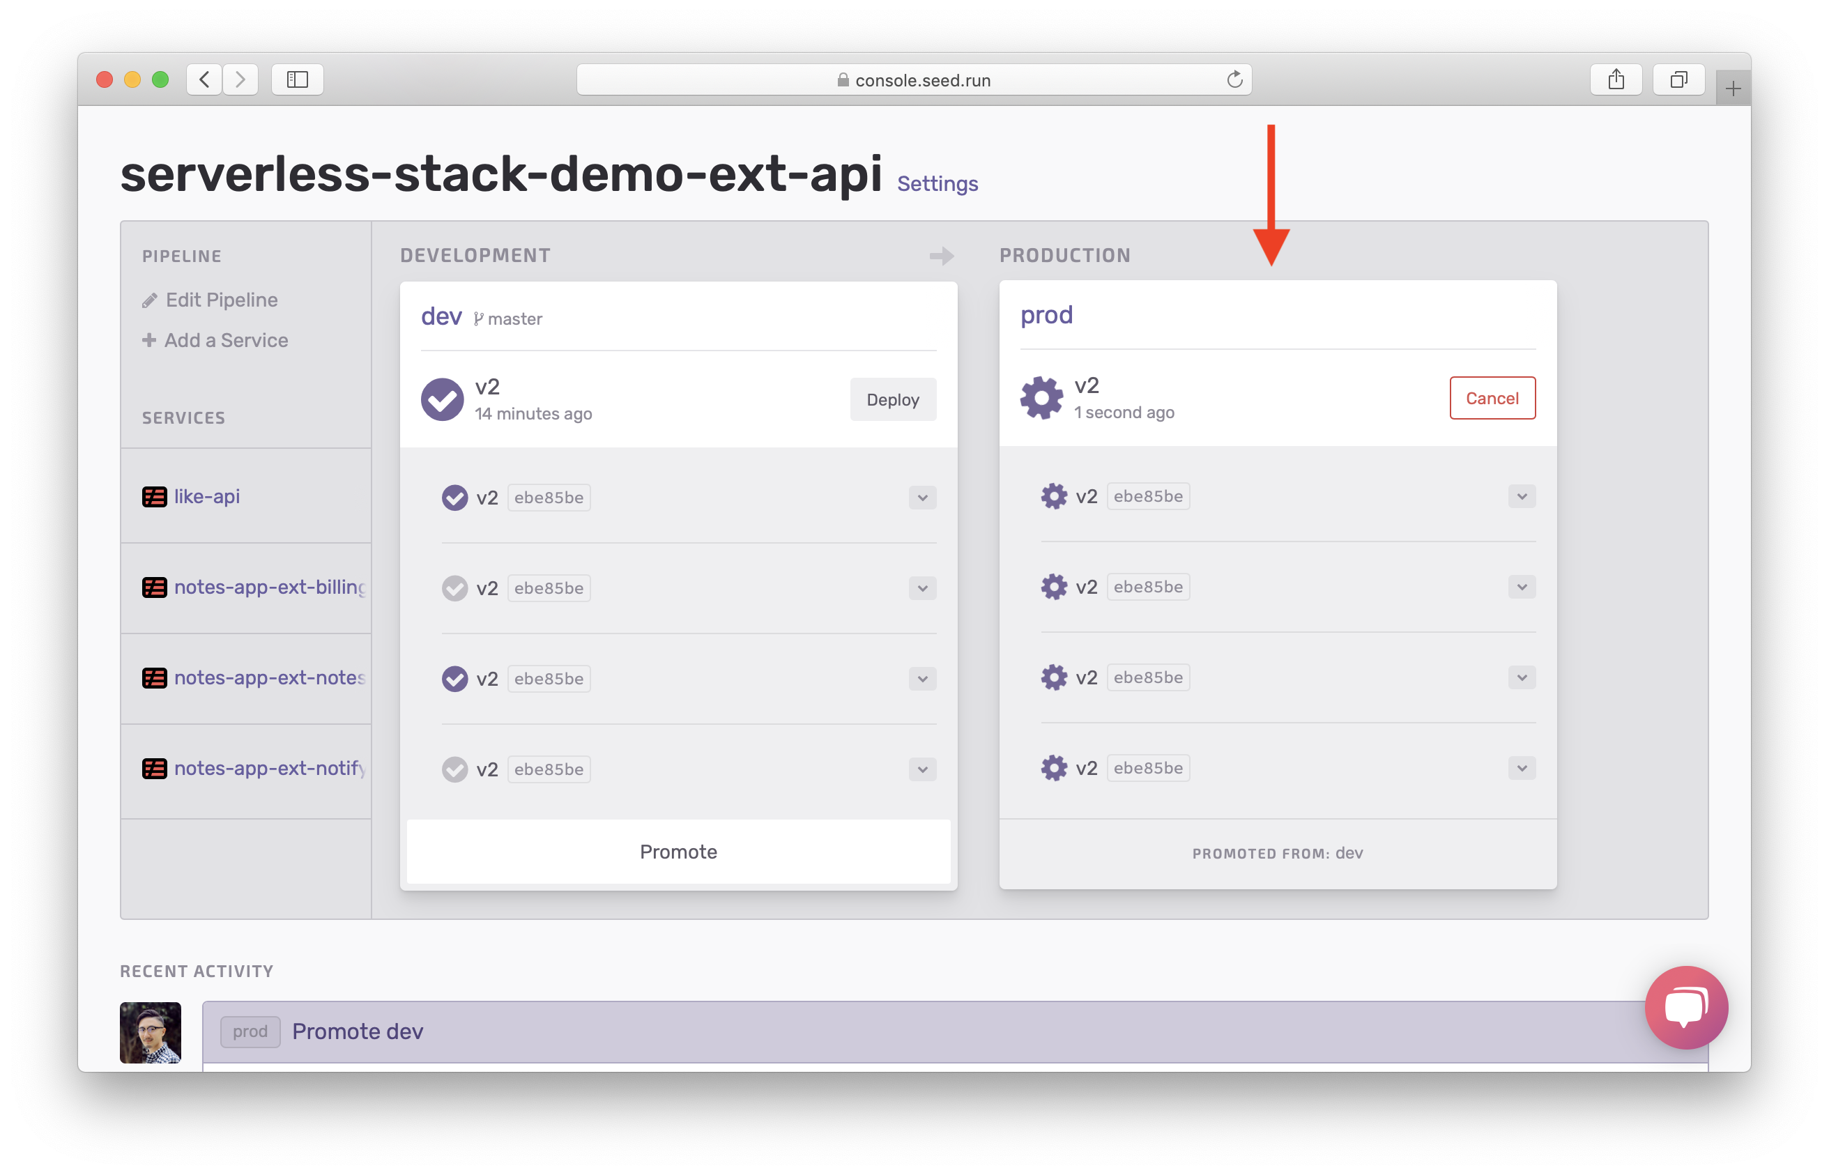Click the Safari sidebar toggle icon
Screen dimensions: 1829x1175
[297, 79]
